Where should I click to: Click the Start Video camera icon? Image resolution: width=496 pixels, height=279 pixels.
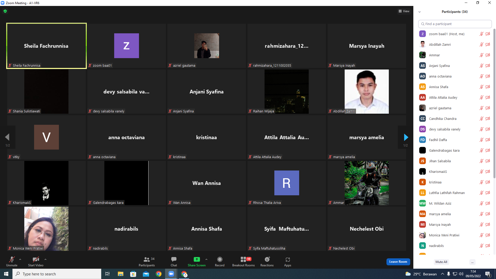(x=36, y=259)
